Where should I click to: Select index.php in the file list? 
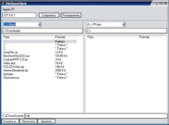[40, 63]
